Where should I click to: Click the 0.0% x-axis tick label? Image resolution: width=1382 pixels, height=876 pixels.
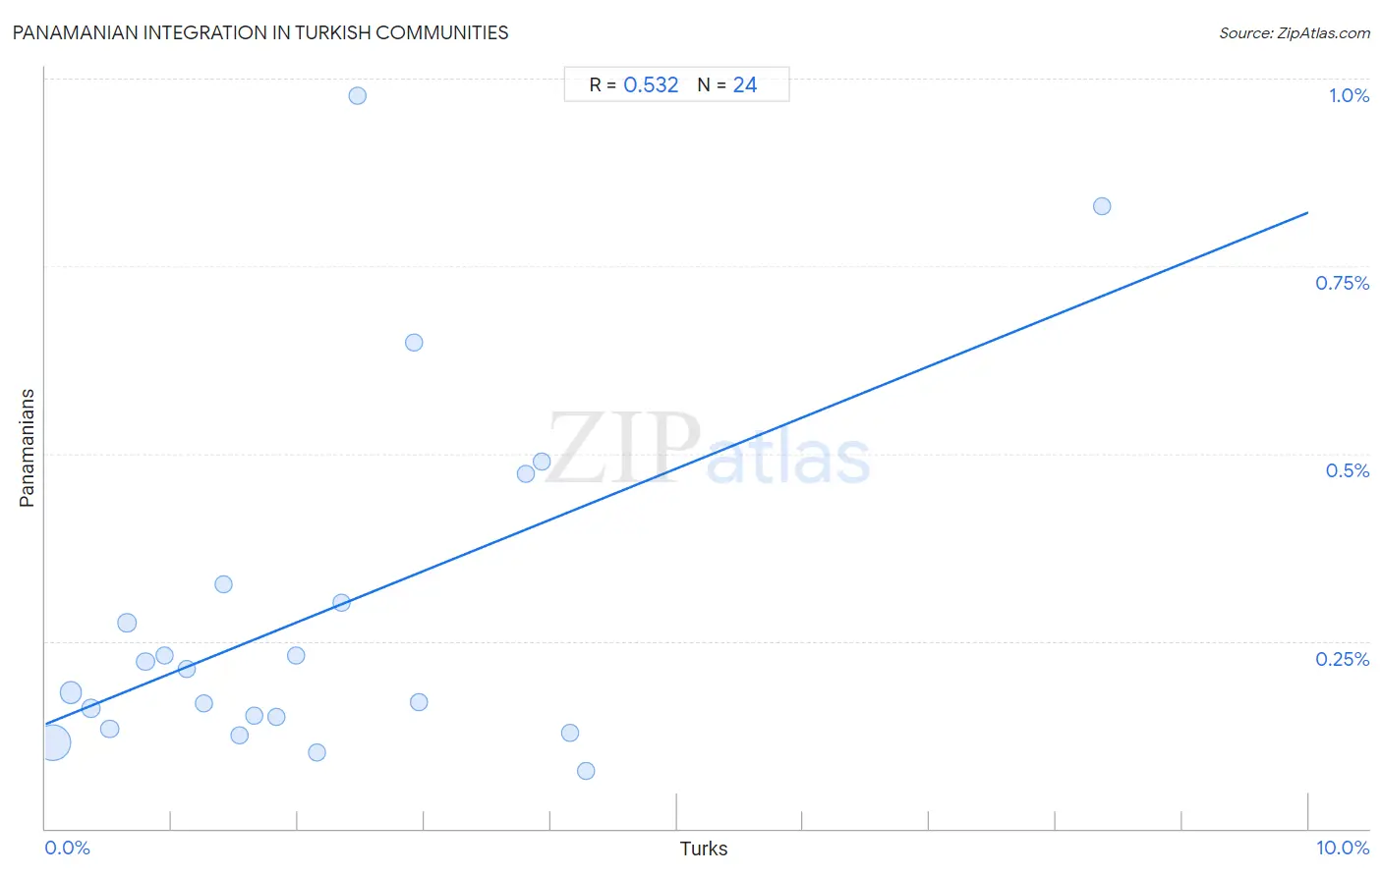coord(68,848)
